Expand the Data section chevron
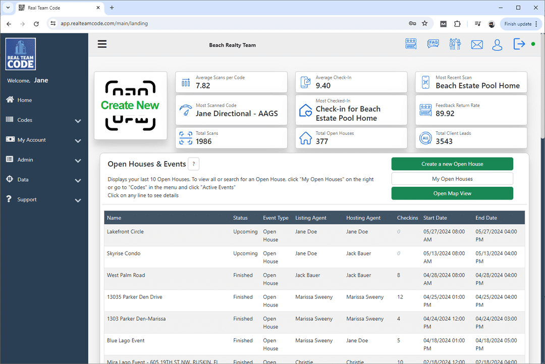 click(x=78, y=180)
